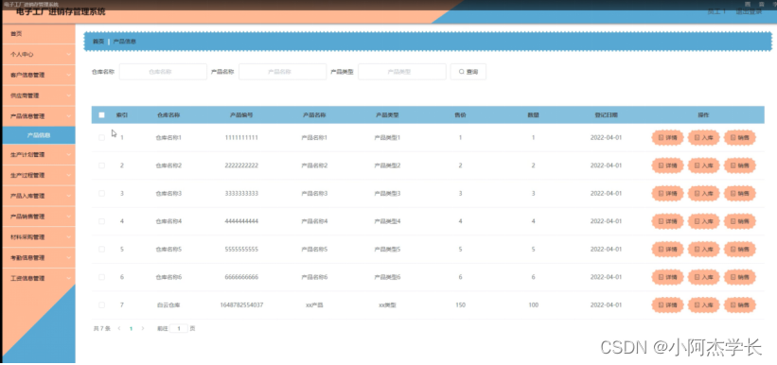Click 首页 in the breadcrumb bar

point(98,42)
